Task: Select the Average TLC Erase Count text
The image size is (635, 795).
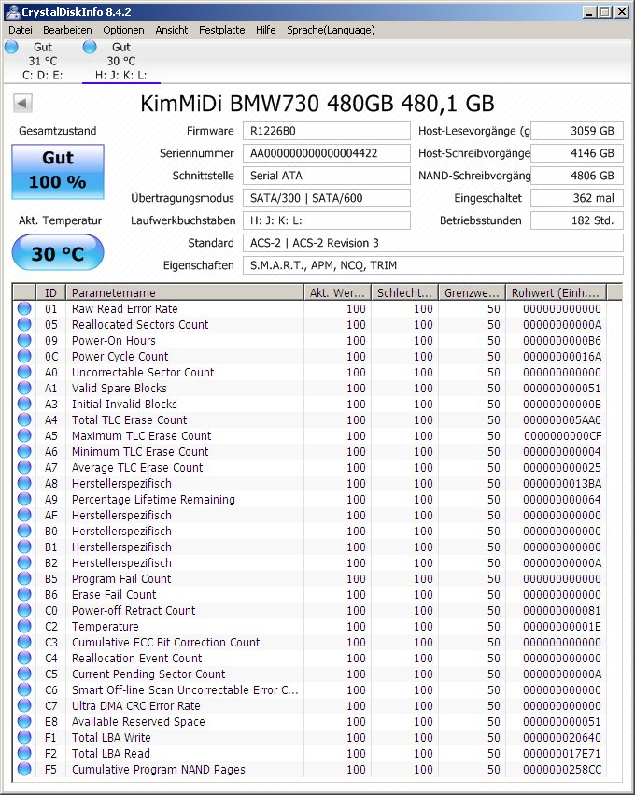Action: 137,467
